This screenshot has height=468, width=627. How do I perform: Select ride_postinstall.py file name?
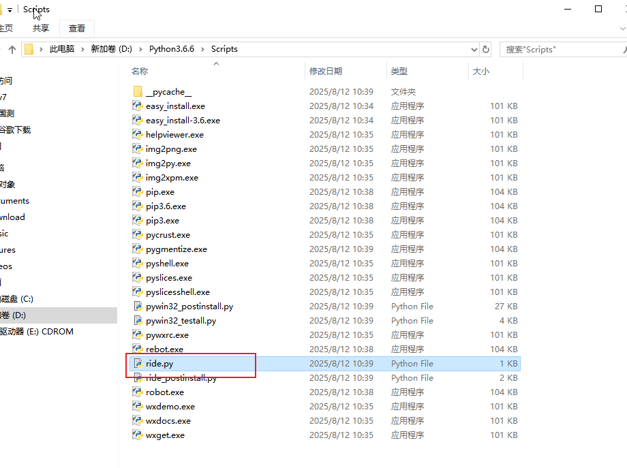181,378
